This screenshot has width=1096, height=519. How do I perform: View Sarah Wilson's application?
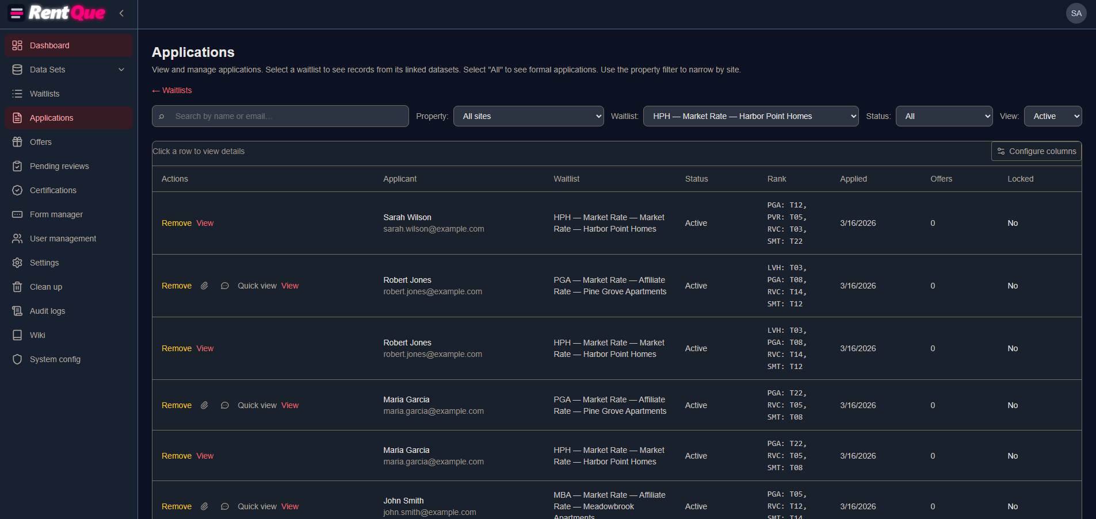pyautogui.click(x=205, y=223)
